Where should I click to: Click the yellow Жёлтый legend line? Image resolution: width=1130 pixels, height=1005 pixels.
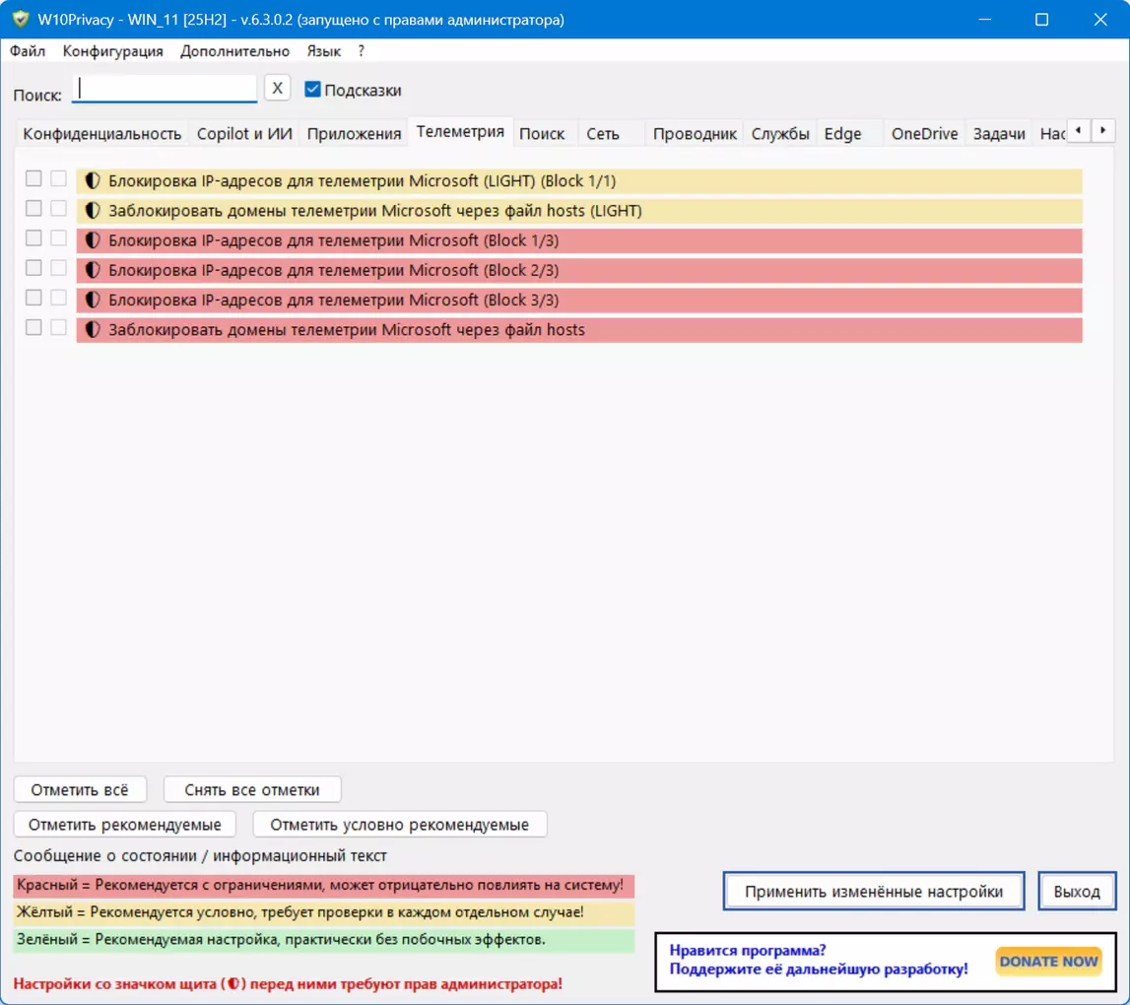tap(323, 912)
